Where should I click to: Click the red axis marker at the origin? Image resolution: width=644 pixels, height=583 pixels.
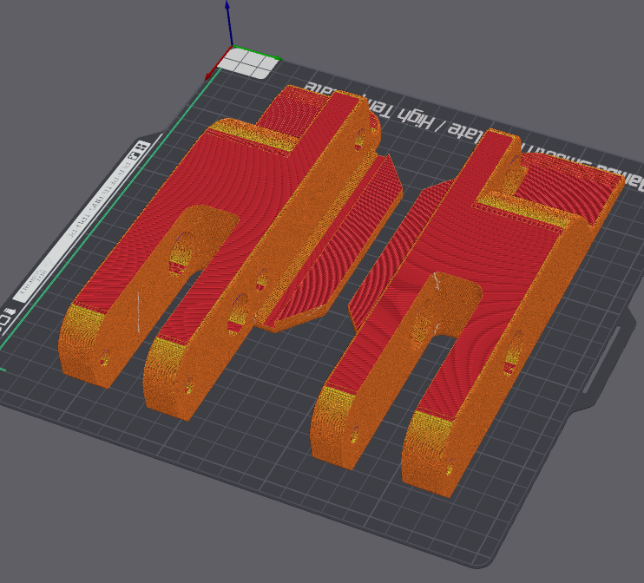pos(210,75)
